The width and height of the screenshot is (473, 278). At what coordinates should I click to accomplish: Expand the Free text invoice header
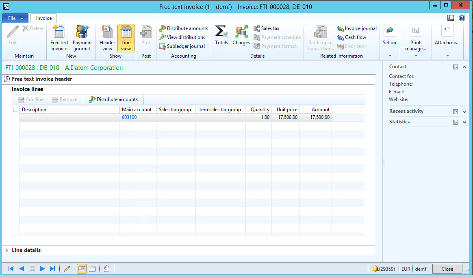pos(7,79)
